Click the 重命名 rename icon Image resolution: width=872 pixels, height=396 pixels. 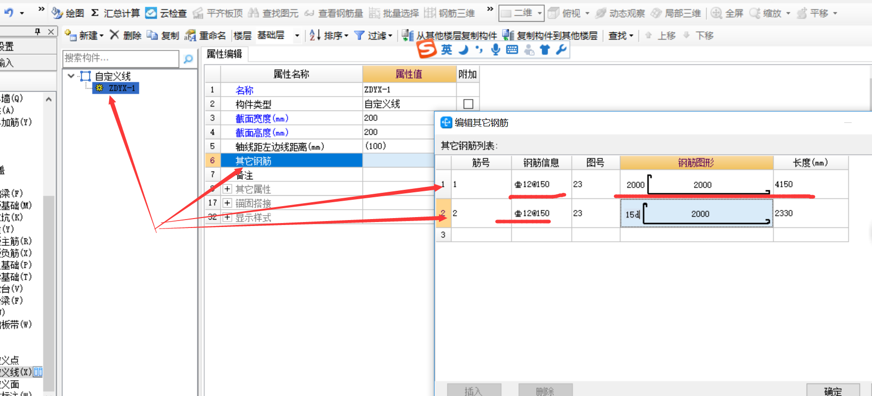point(190,35)
